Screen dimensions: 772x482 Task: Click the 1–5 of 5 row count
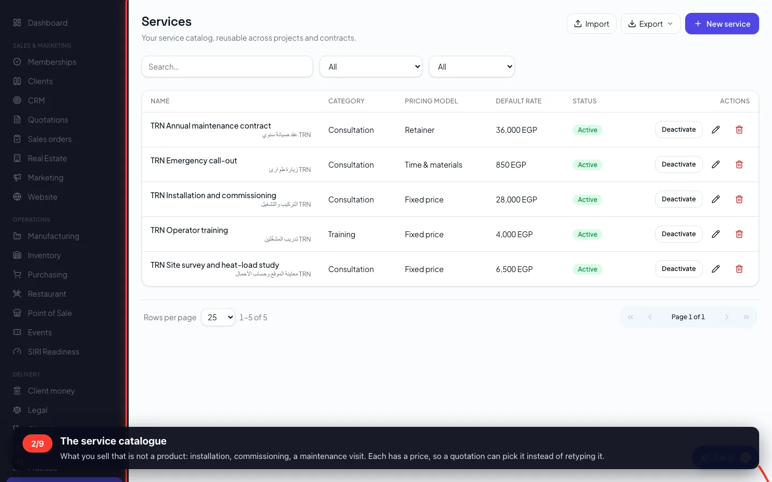tap(253, 318)
